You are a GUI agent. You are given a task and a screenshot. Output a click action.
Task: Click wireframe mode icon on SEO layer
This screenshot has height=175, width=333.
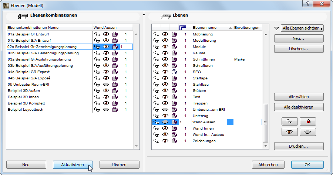click(174, 72)
